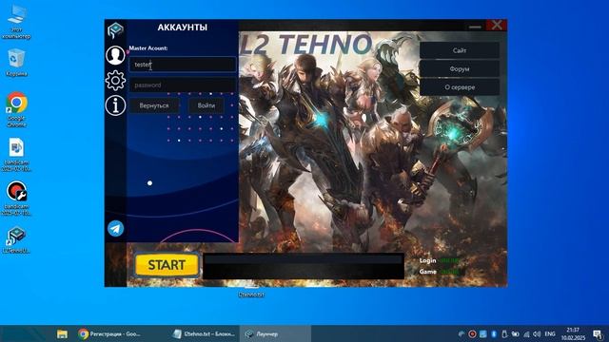Open File Explorer from the taskbar
The width and height of the screenshot is (609, 342).
tap(62, 333)
